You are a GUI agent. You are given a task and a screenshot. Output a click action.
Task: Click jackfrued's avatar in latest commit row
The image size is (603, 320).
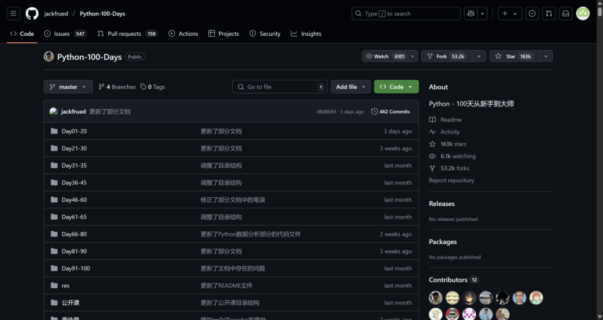(54, 111)
